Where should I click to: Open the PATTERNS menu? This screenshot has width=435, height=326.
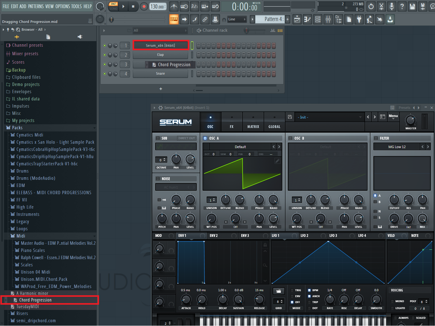pos(36,6)
